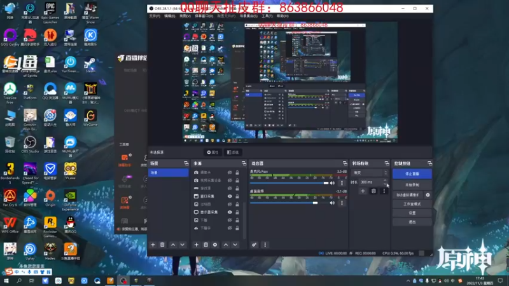This screenshot has height=286, width=509.
Task: Open Hades game shortcut on desktop
Action: [x=50, y=252]
